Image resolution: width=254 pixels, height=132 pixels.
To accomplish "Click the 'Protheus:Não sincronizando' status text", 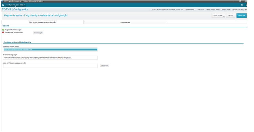I will tap(14, 33).
